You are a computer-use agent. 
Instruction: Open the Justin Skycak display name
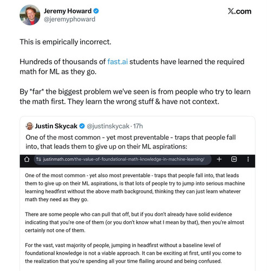click(x=56, y=126)
